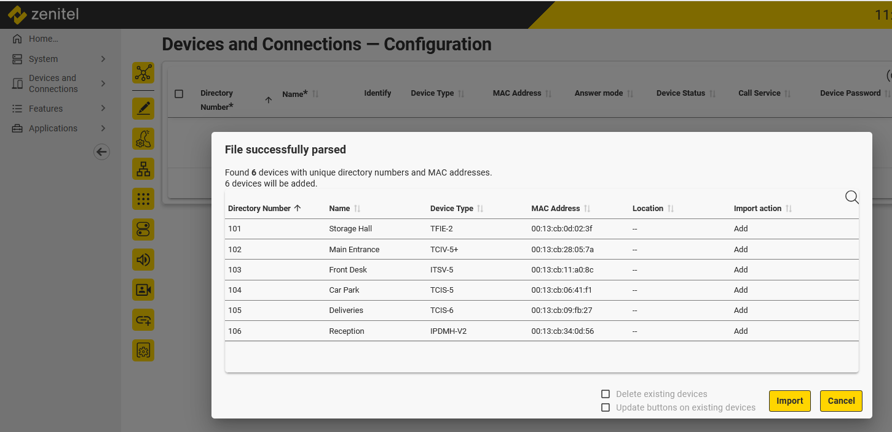Open the hierarchy tree icon
The image size is (892, 432).
click(143, 169)
